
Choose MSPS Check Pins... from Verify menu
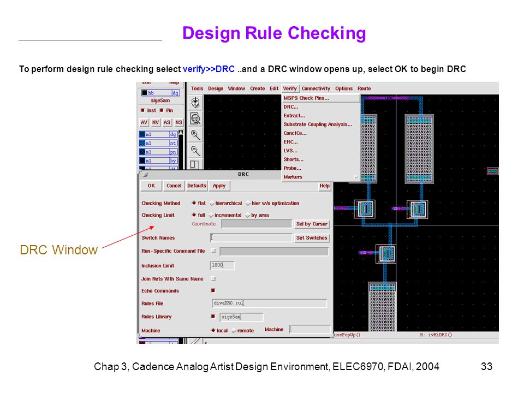coord(321,98)
